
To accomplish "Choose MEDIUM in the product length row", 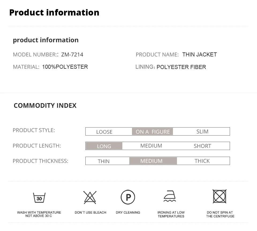I will [x=151, y=146].
